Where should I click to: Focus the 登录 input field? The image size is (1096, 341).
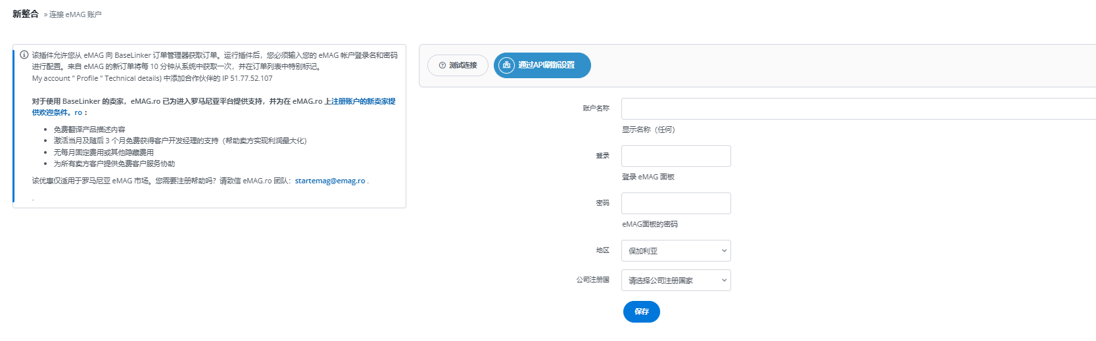[675, 156]
